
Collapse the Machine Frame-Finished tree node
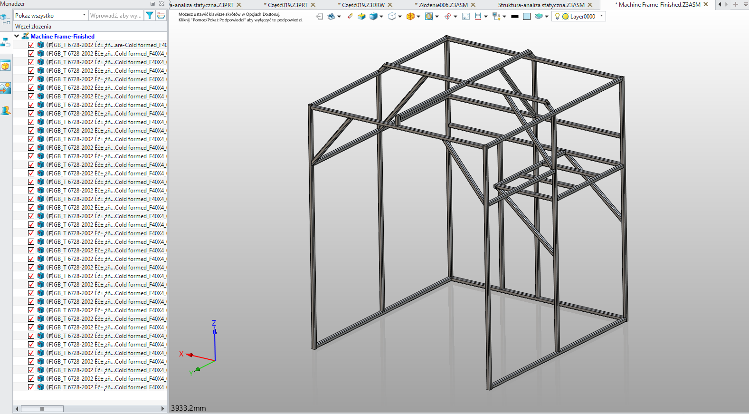(x=17, y=36)
